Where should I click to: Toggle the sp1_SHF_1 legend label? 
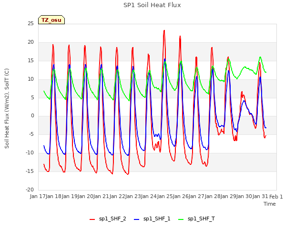157,219
